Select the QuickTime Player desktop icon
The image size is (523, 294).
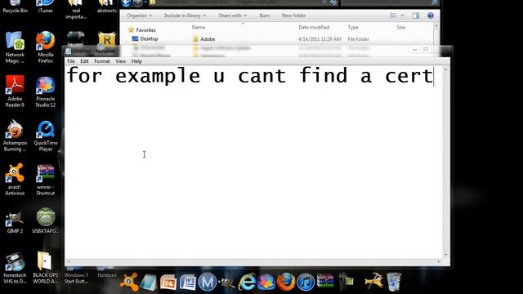[x=46, y=136]
